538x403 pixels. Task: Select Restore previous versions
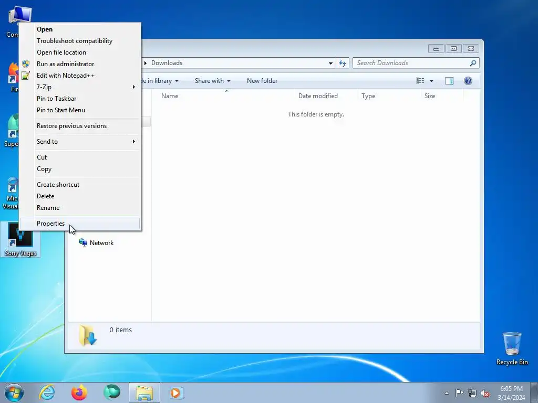point(80,126)
